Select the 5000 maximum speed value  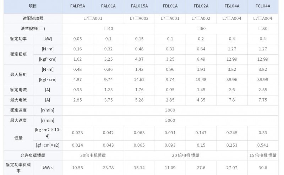[x=170, y=120]
